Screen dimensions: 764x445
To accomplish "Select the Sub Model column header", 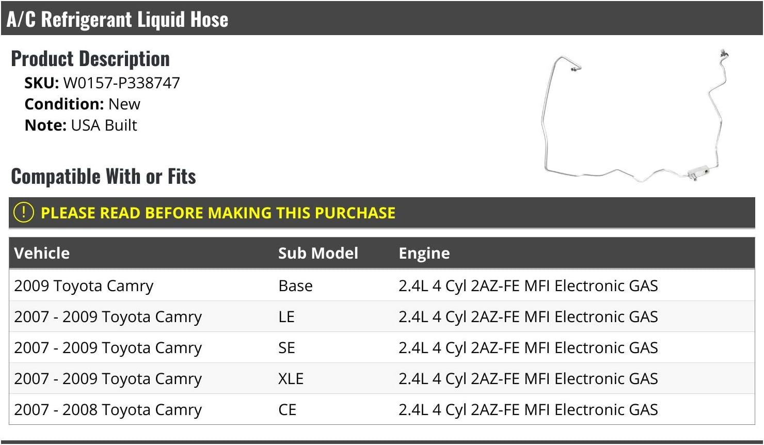I will 318,253.
